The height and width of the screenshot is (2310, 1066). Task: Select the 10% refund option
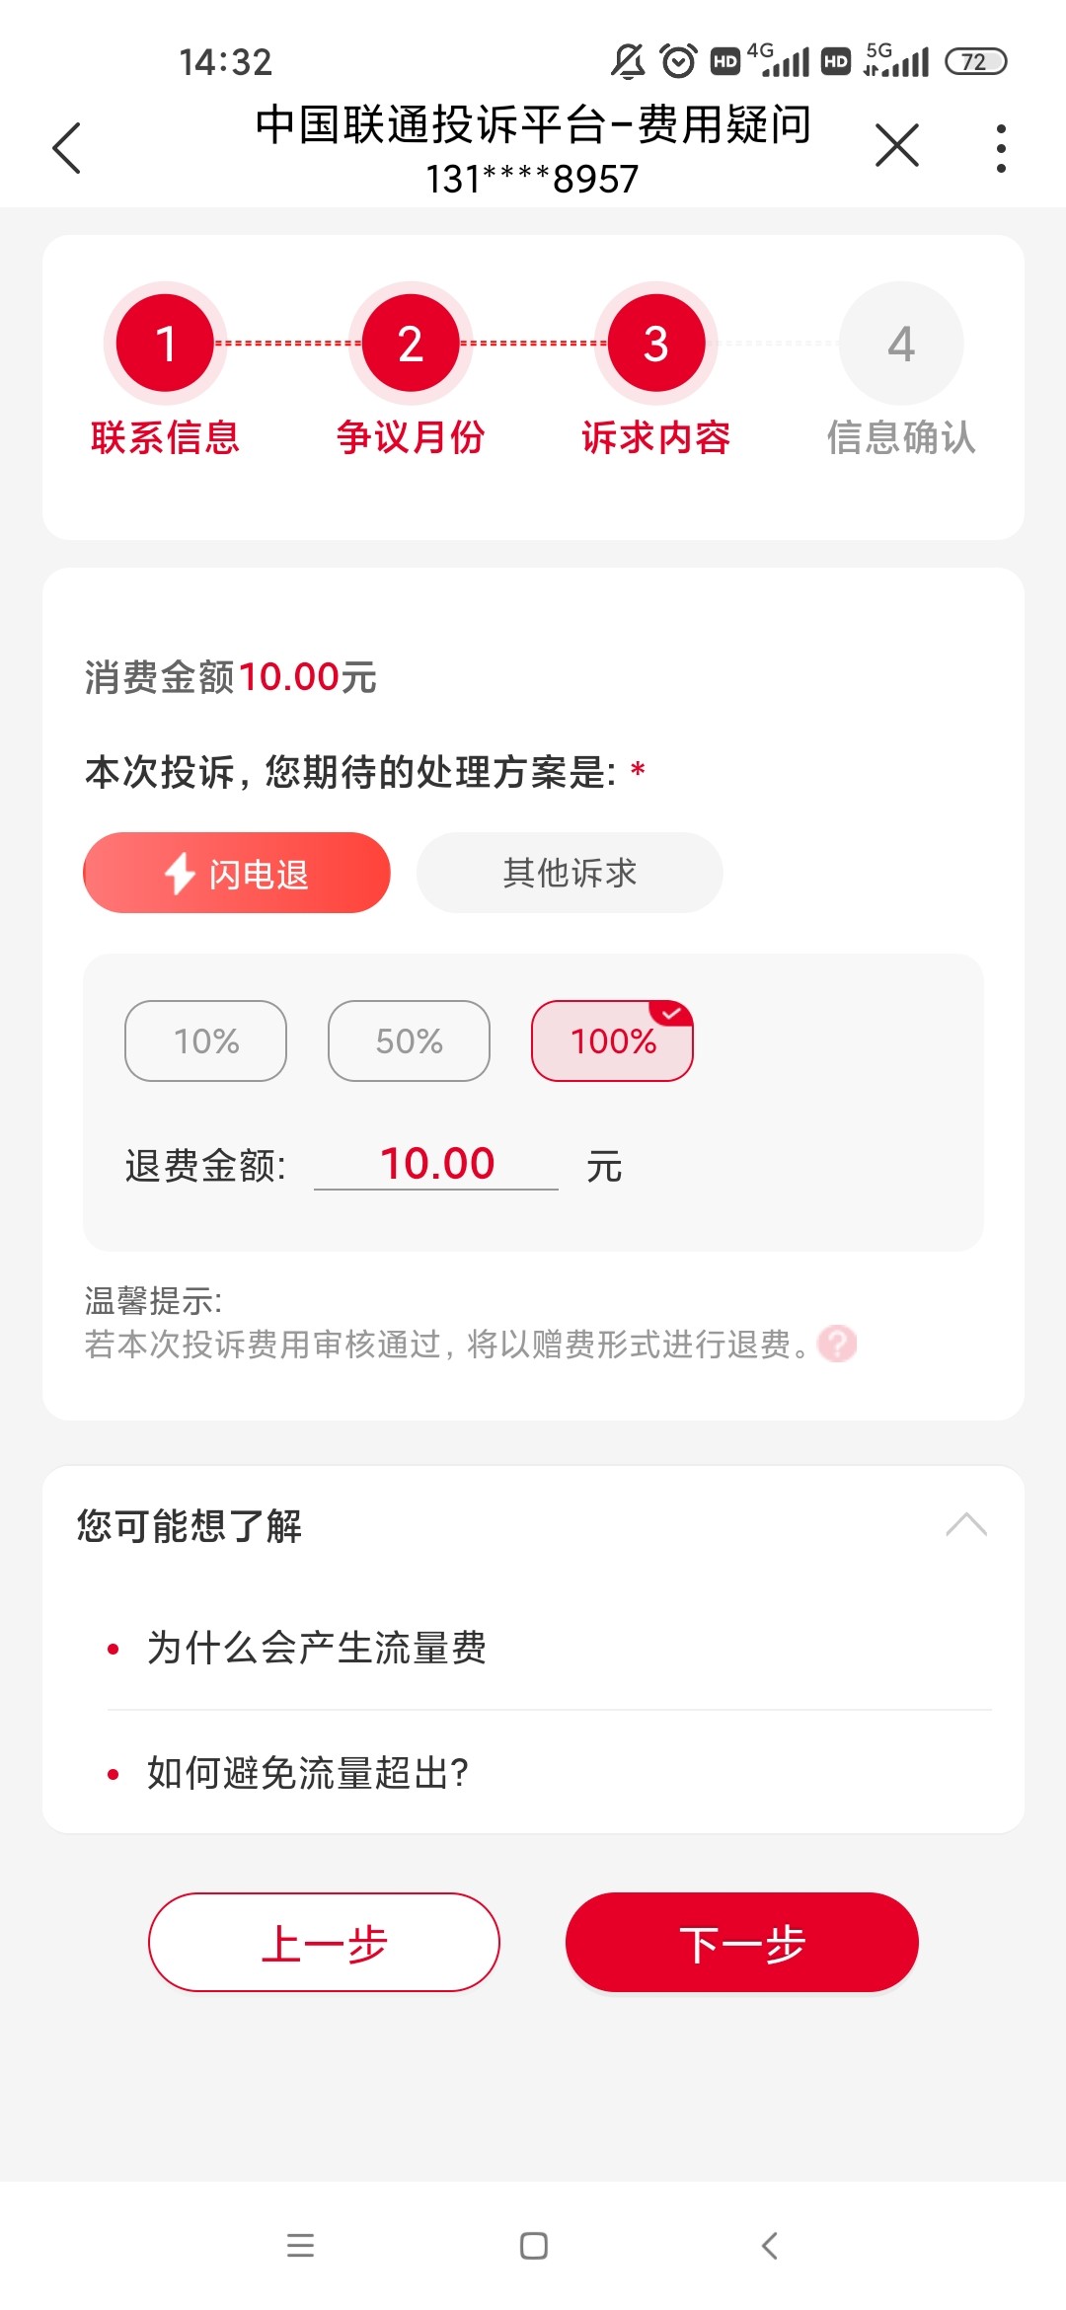click(x=205, y=1040)
